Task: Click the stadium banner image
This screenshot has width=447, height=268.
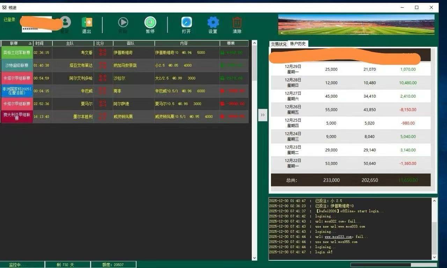Action: (356, 24)
